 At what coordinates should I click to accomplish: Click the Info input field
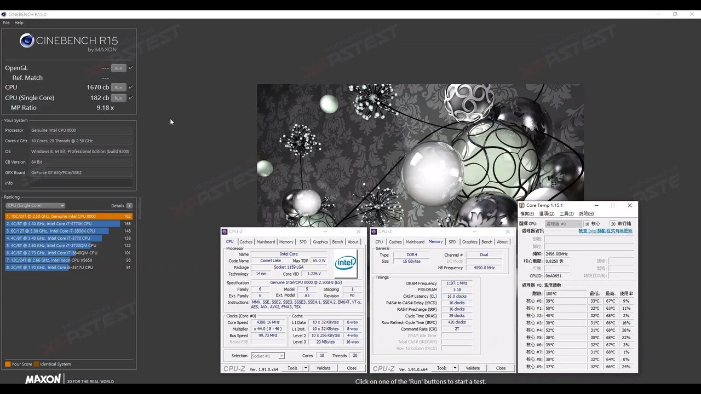pos(81,183)
